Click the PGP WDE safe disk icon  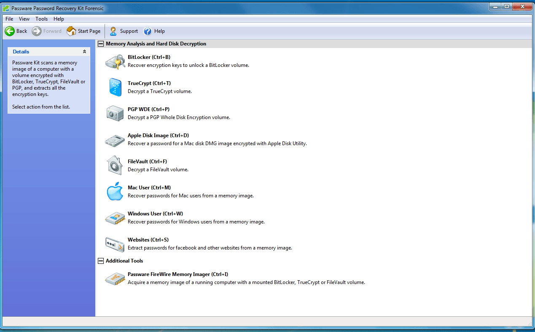pos(115,113)
